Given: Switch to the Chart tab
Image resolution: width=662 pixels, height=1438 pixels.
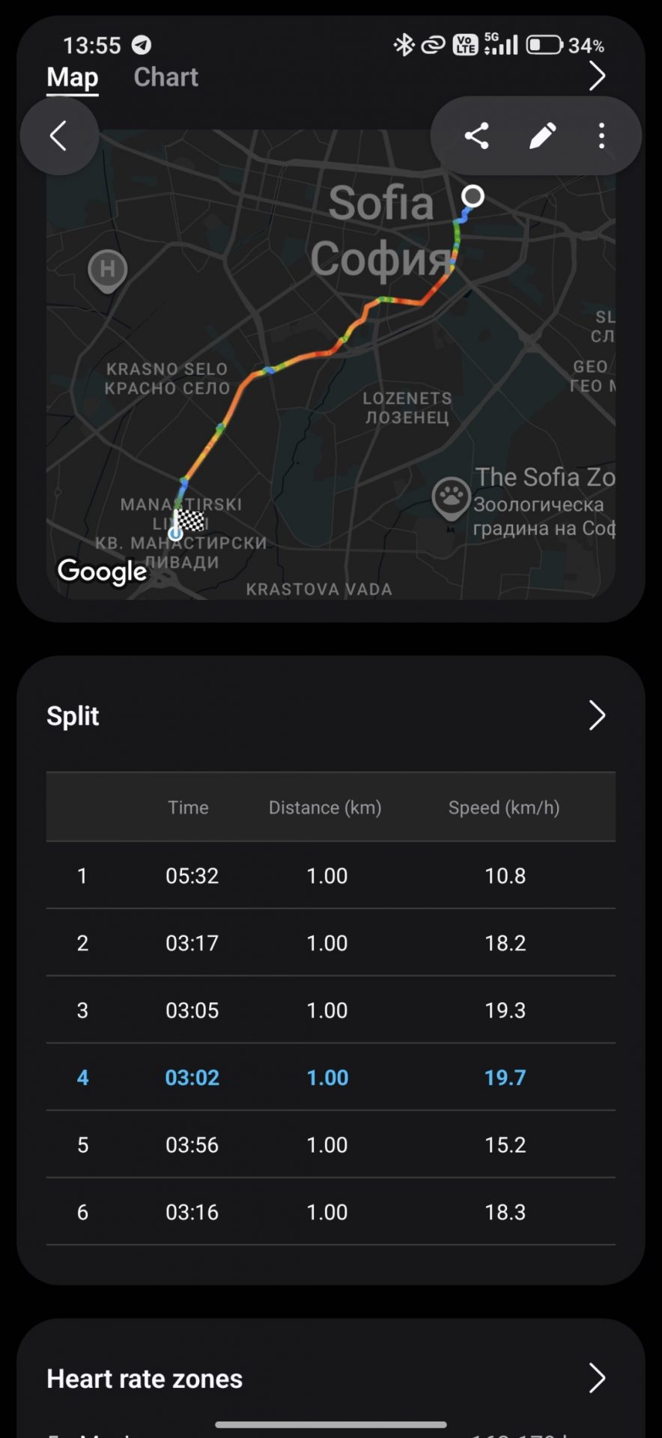Looking at the screenshot, I should [165, 77].
